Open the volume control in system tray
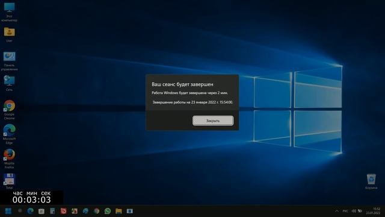 point(354,211)
